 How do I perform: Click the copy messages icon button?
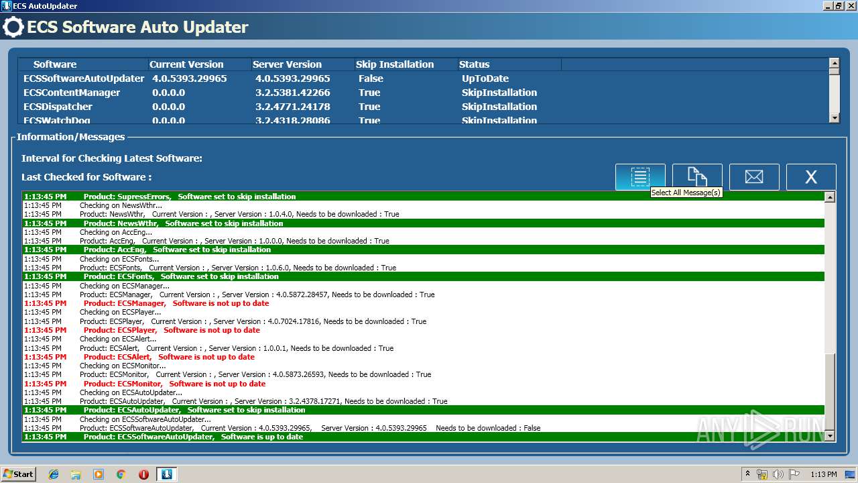click(x=697, y=177)
